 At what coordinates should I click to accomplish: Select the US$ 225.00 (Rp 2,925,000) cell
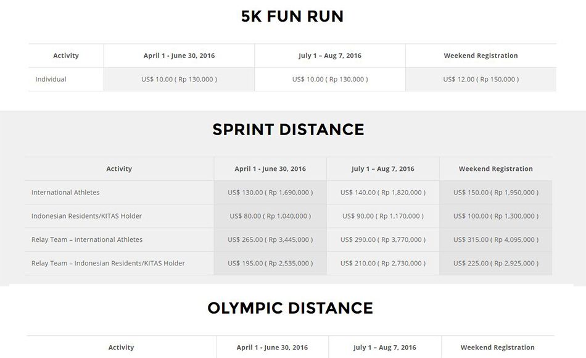496,263
